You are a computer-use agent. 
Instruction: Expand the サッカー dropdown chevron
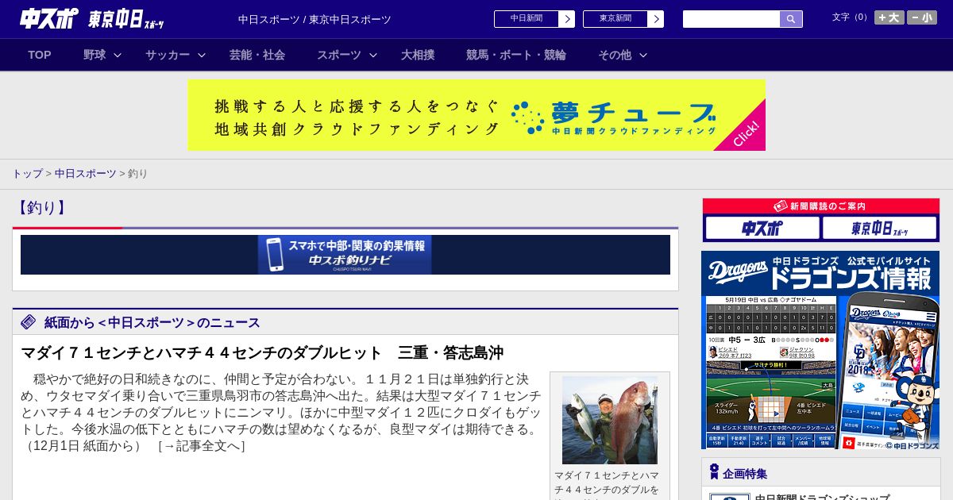pyautogui.click(x=202, y=55)
